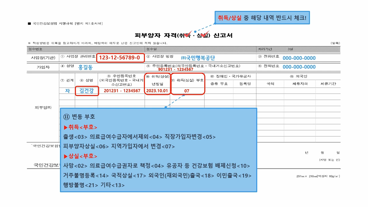Click the code 이민출국<19>

pyautogui.click(x=234, y=175)
